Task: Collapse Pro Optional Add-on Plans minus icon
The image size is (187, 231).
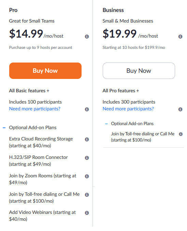Action: point(4,127)
